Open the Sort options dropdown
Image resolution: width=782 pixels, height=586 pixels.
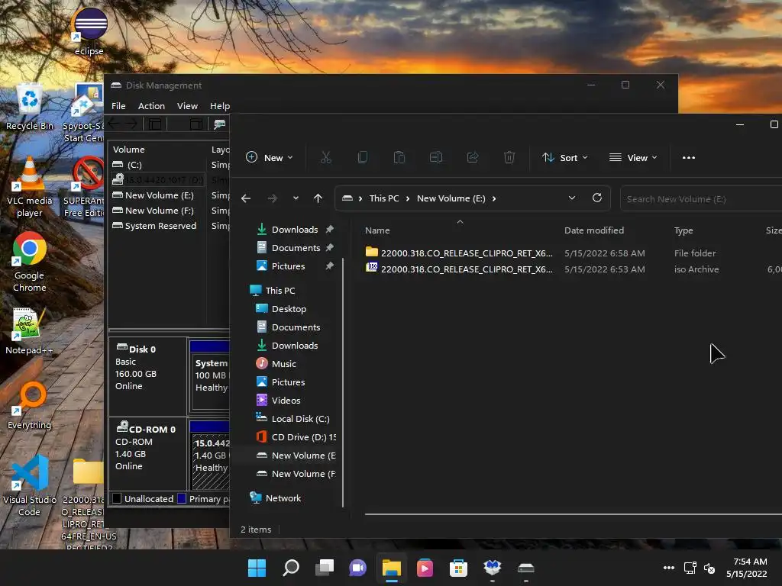tap(565, 157)
